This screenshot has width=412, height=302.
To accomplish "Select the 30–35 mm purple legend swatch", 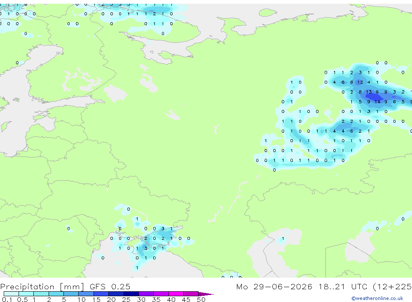I will pyautogui.click(x=146, y=294).
